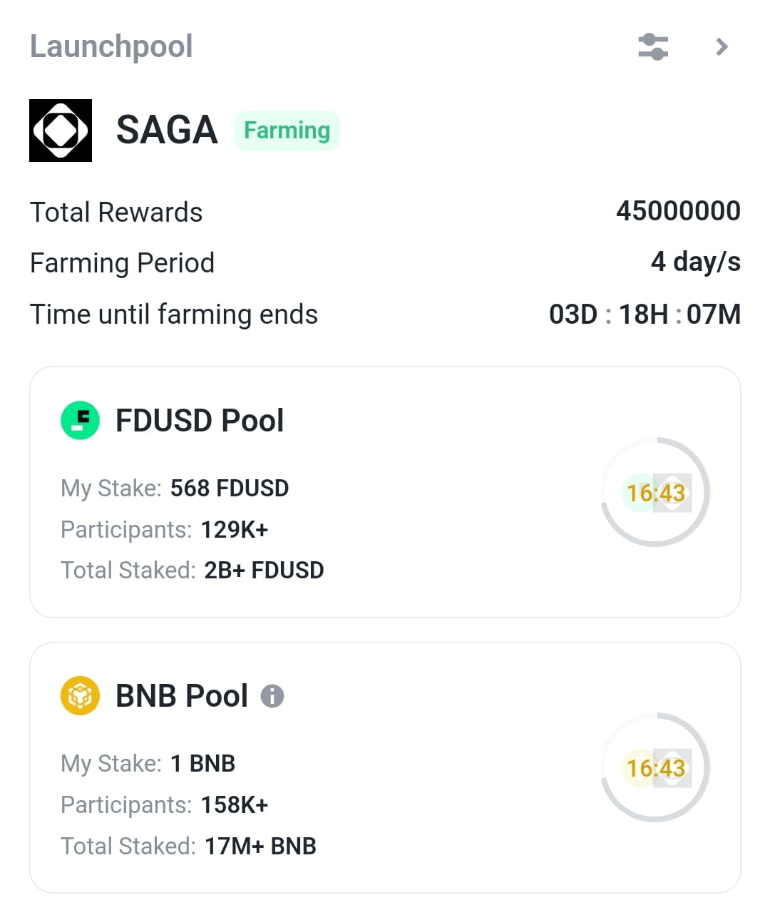Click the FDUSD coin icon
770x900 pixels.
[80, 420]
